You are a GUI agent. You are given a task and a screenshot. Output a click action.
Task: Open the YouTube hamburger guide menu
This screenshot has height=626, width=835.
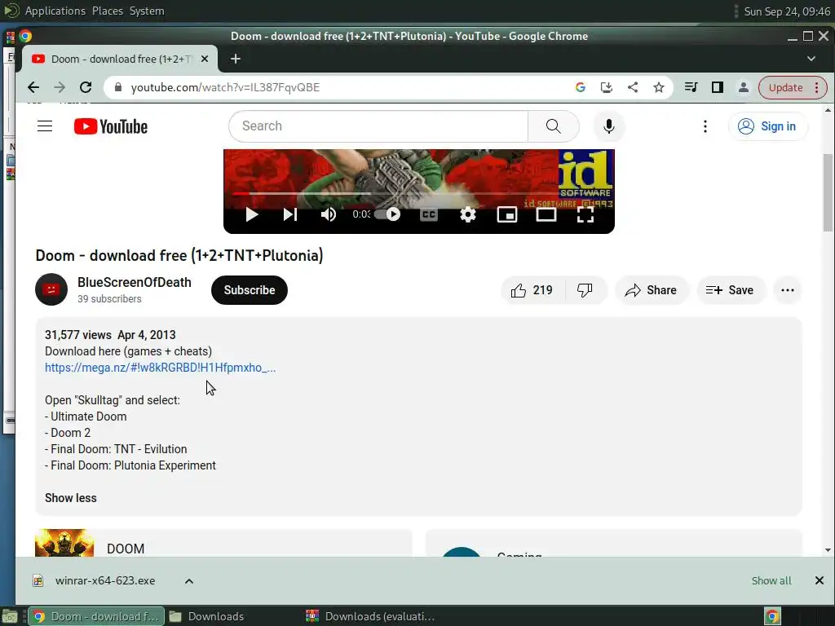(45, 126)
